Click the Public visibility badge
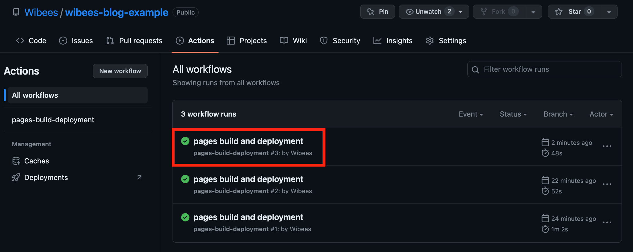Viewport: 633px width, 252px height. [185, 12]
